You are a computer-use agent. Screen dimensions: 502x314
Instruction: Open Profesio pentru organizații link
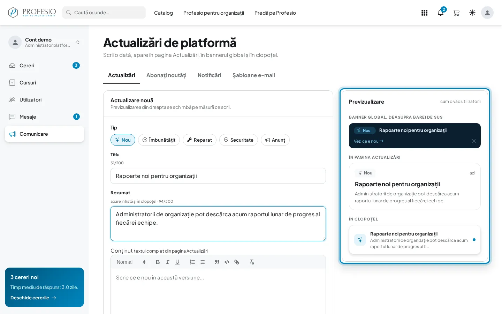pyautogui.click(x=214, y=13)
